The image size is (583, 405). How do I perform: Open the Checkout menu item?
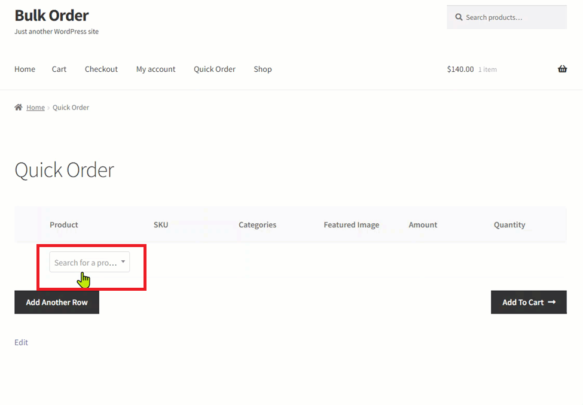101,69
